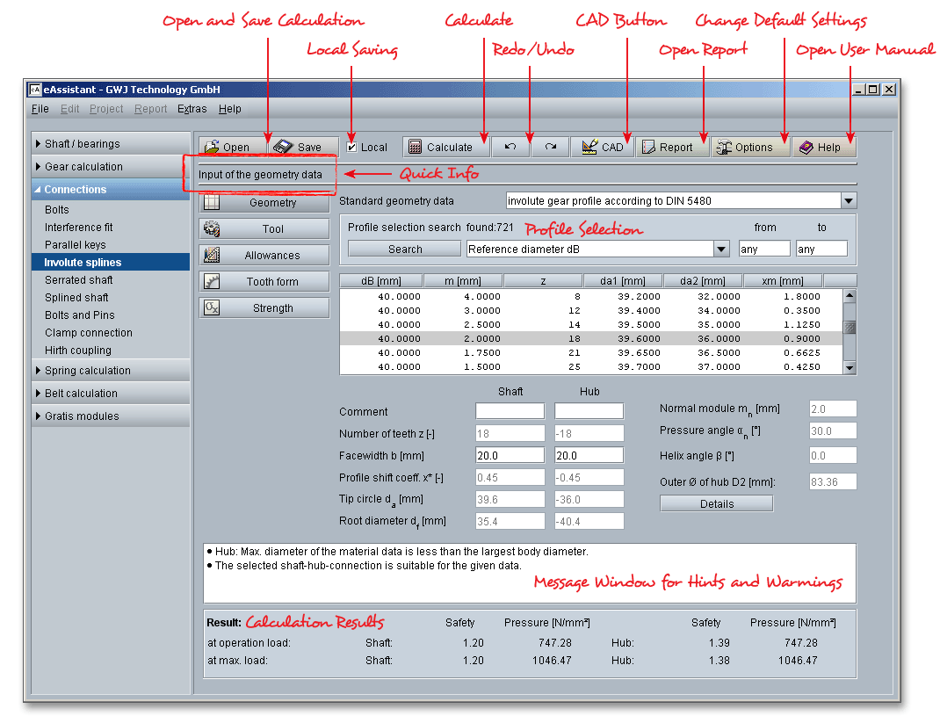Open the Reference diameter dB dropdown
The width and height of the screenshot is (940, 716).
721,250
